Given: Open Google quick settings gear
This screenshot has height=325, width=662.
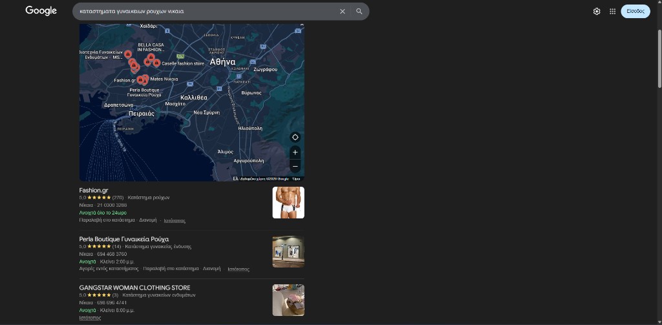Looking at the screenshot, I should click(597, 12).
